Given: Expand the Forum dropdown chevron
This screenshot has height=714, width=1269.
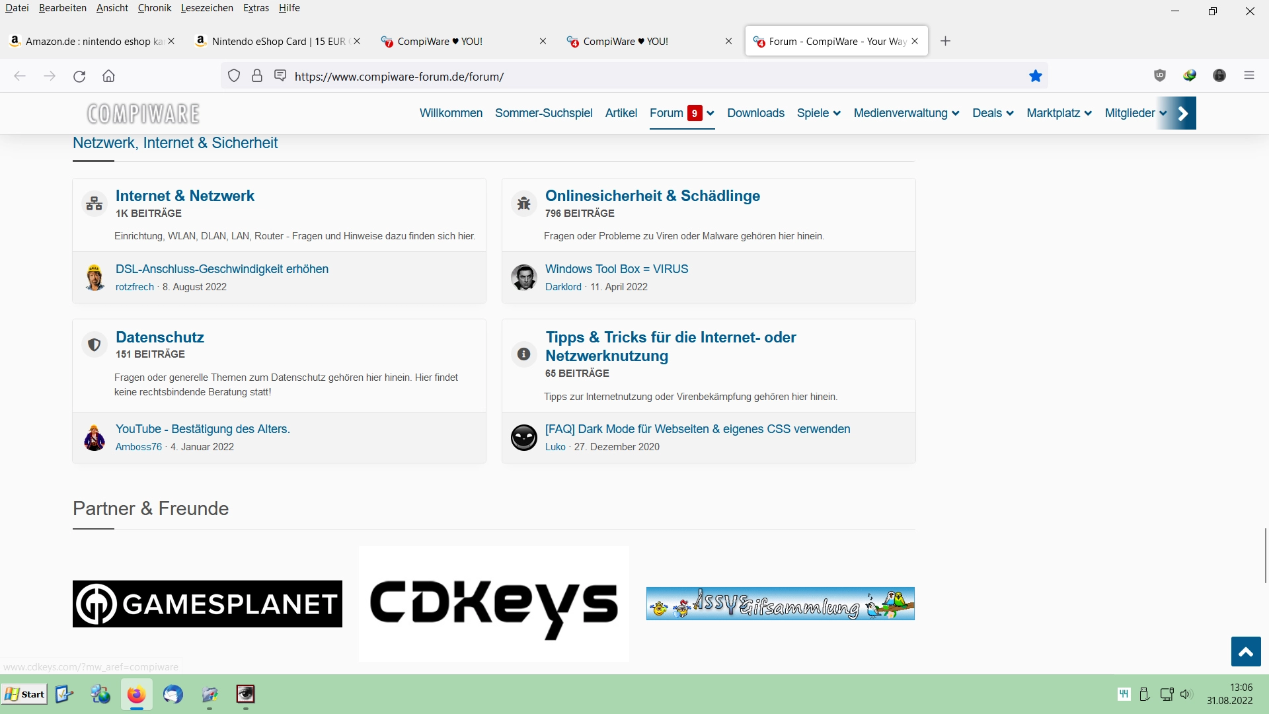Looking at the screenshot, I should coord(711,113).
